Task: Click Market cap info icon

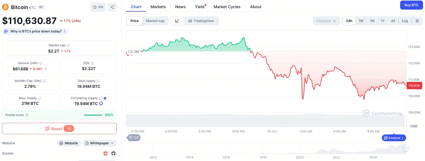Action: tap(68, 45)
